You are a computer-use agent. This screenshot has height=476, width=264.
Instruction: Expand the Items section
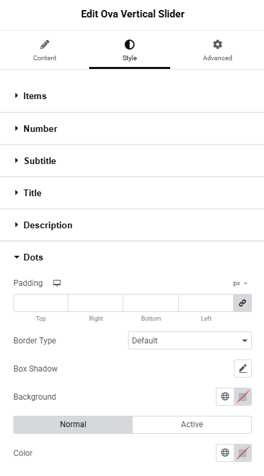tap(132, 96)
